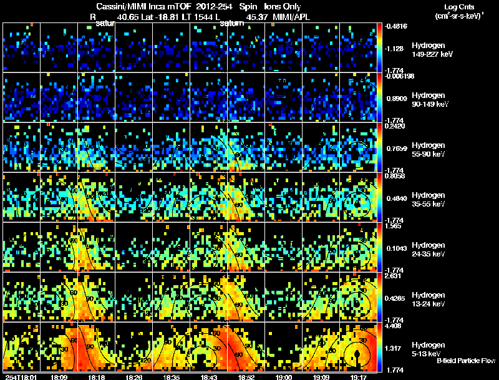Click the 'Hydrogen 35-55 keV' row label
The image size is (499, 380).
tap(429, 200)
